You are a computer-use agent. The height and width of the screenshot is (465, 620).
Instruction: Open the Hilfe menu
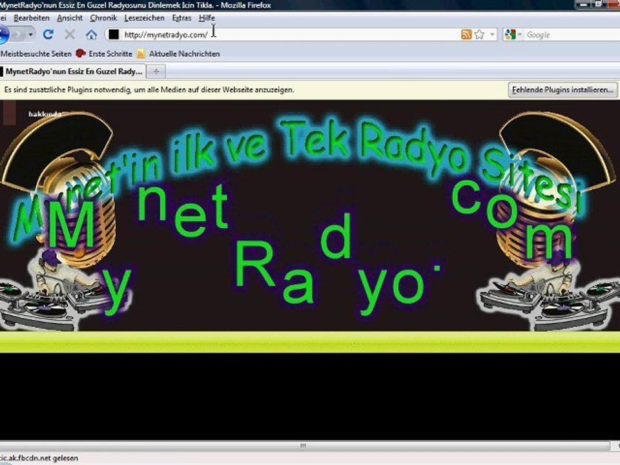(207, 18)
